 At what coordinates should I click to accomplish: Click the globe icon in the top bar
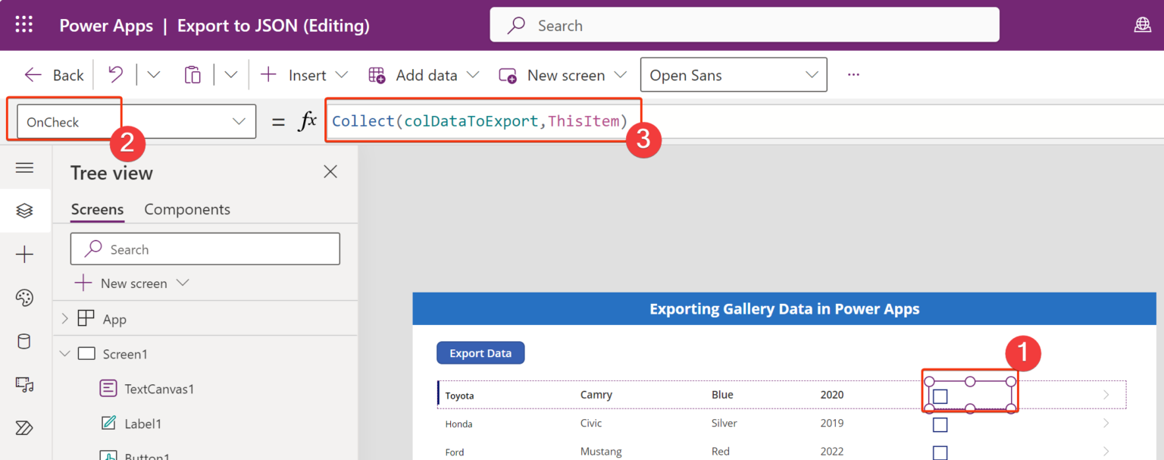click(x=1143, y=24)
